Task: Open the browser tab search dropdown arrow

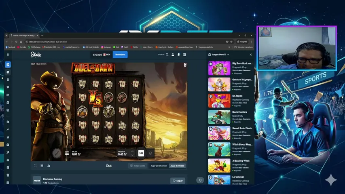Action: (6, 36)
